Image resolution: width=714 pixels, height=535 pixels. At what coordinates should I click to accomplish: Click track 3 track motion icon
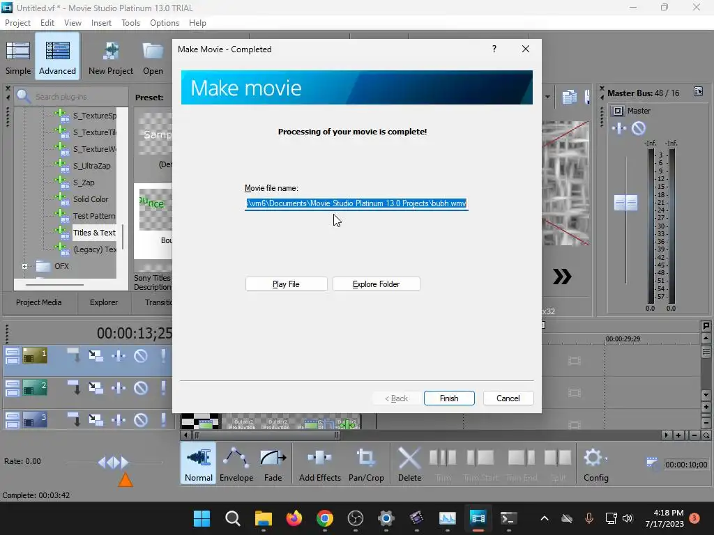96,419
